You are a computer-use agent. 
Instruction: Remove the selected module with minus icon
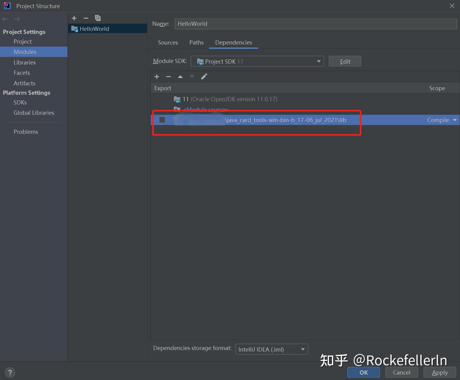[86, 18]
